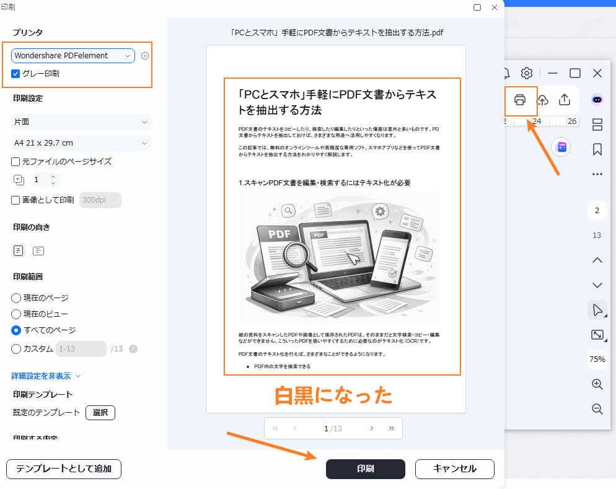Click the printer icon in the toolbar
The image size is (616, 489).
[x=521, y=100]
